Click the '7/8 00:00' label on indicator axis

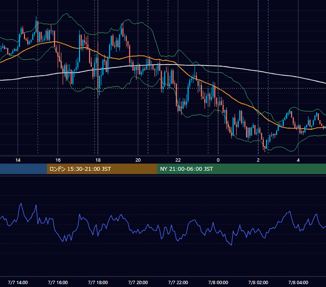[218, 282]
